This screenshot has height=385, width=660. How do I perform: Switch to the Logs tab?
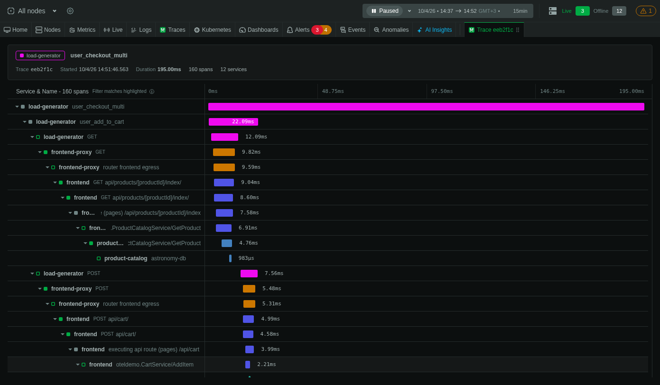(x=141, y=30)
